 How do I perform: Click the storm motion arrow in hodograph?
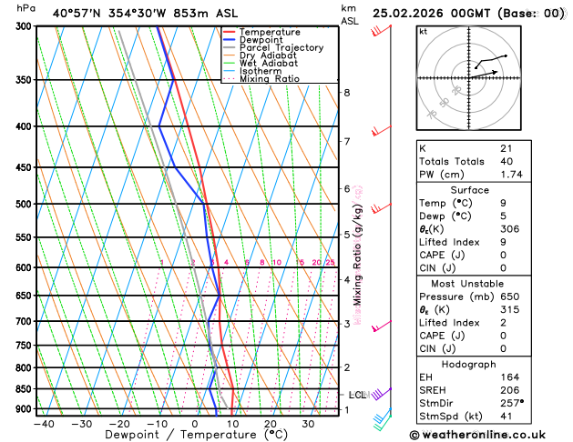(484, 75)
